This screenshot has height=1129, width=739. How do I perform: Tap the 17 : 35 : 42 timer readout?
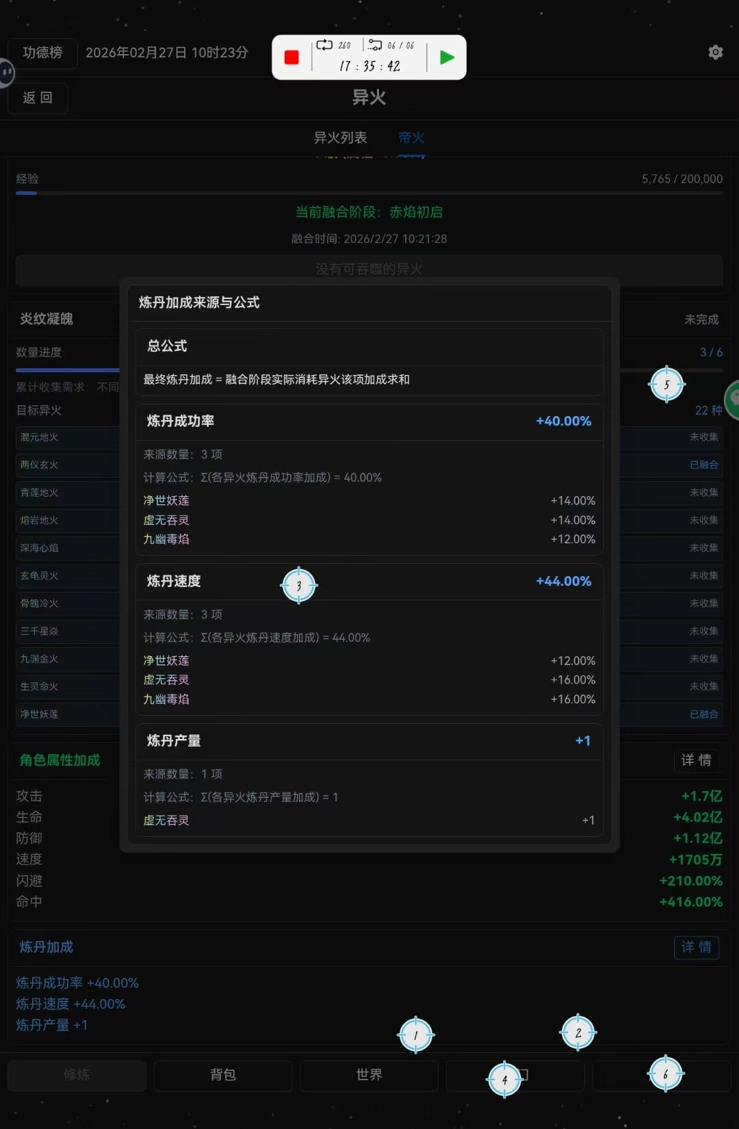click(369, 66)
